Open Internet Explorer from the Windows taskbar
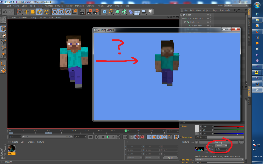This screenshot has height=164, width=263. (257, 14)
